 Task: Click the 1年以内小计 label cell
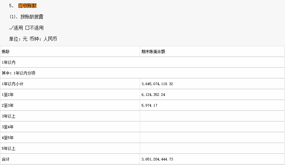tap(12, 84)
